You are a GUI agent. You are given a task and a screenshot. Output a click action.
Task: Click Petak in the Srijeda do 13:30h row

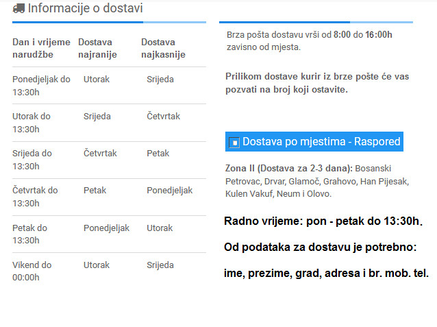[158, 153]
